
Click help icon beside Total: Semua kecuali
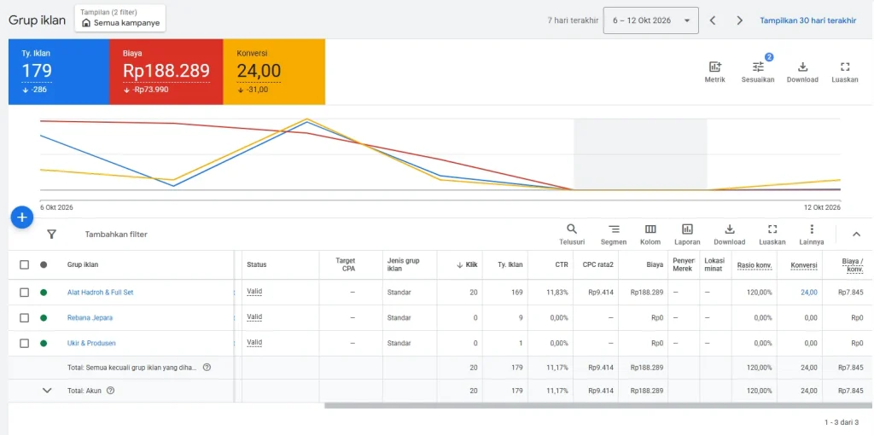tap(207, 367)
